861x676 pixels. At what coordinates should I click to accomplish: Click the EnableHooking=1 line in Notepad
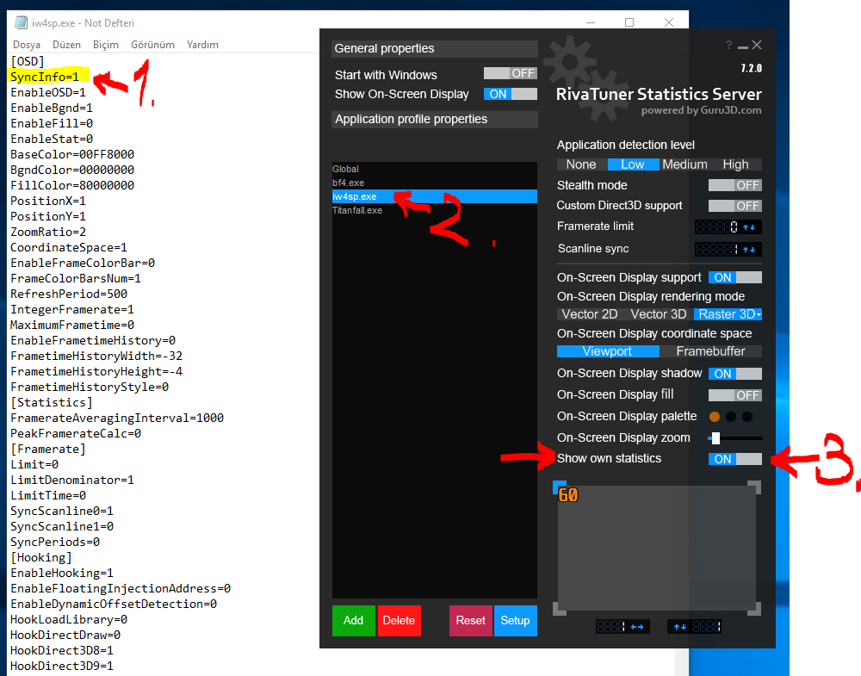62,573
